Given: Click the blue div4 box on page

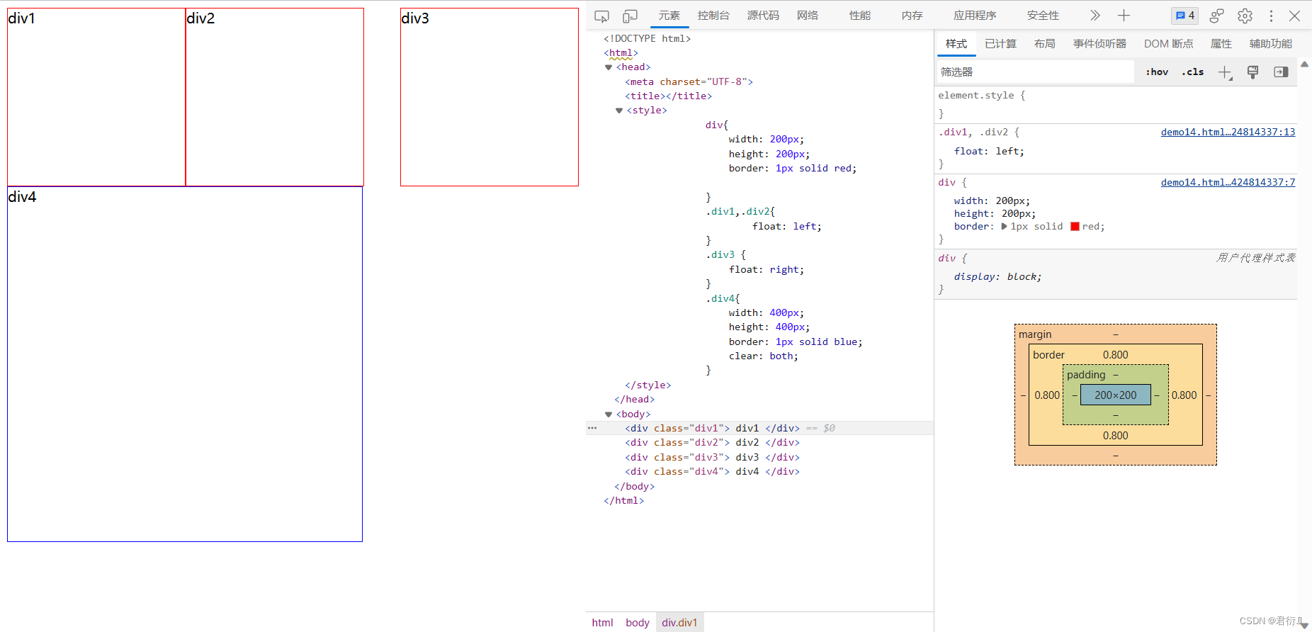Looking at the screenshot, I should 185,364.
